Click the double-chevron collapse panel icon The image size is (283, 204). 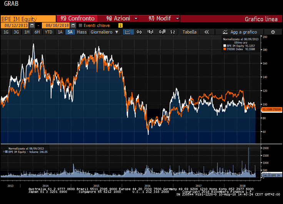tap(206, 32)
